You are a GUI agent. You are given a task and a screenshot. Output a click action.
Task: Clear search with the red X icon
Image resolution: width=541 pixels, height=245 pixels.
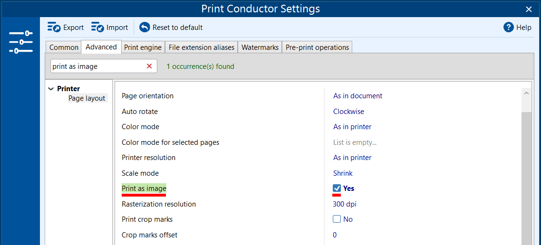(x=149, y=66)
